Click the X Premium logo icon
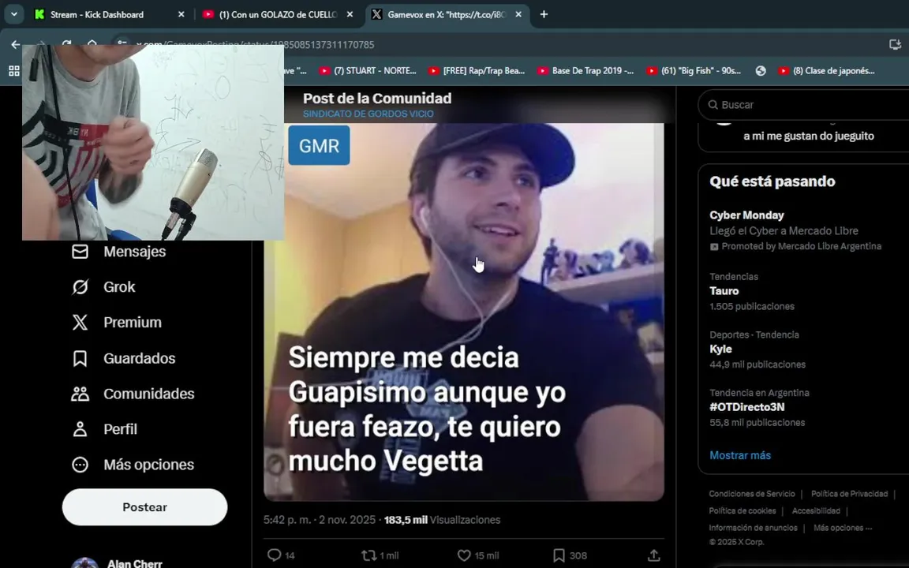This screenshot has width=909, height=568. (x=80, y=322)
